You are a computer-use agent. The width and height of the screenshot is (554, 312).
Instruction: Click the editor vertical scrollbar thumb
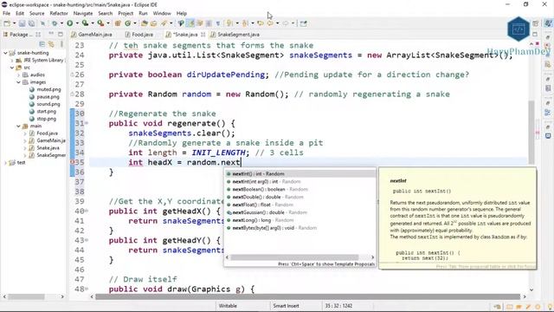[x=531, y=132]
